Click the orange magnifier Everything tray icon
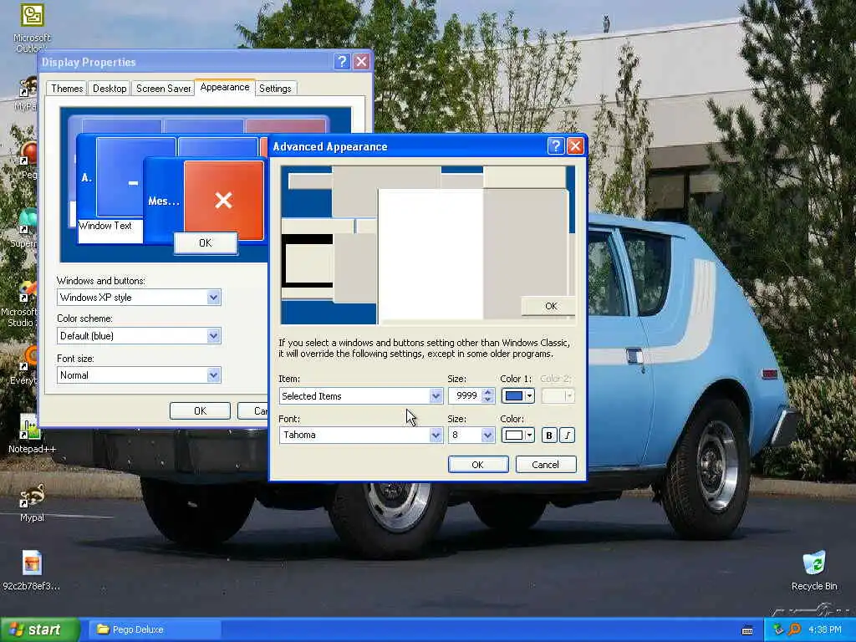 pos(795,630)
